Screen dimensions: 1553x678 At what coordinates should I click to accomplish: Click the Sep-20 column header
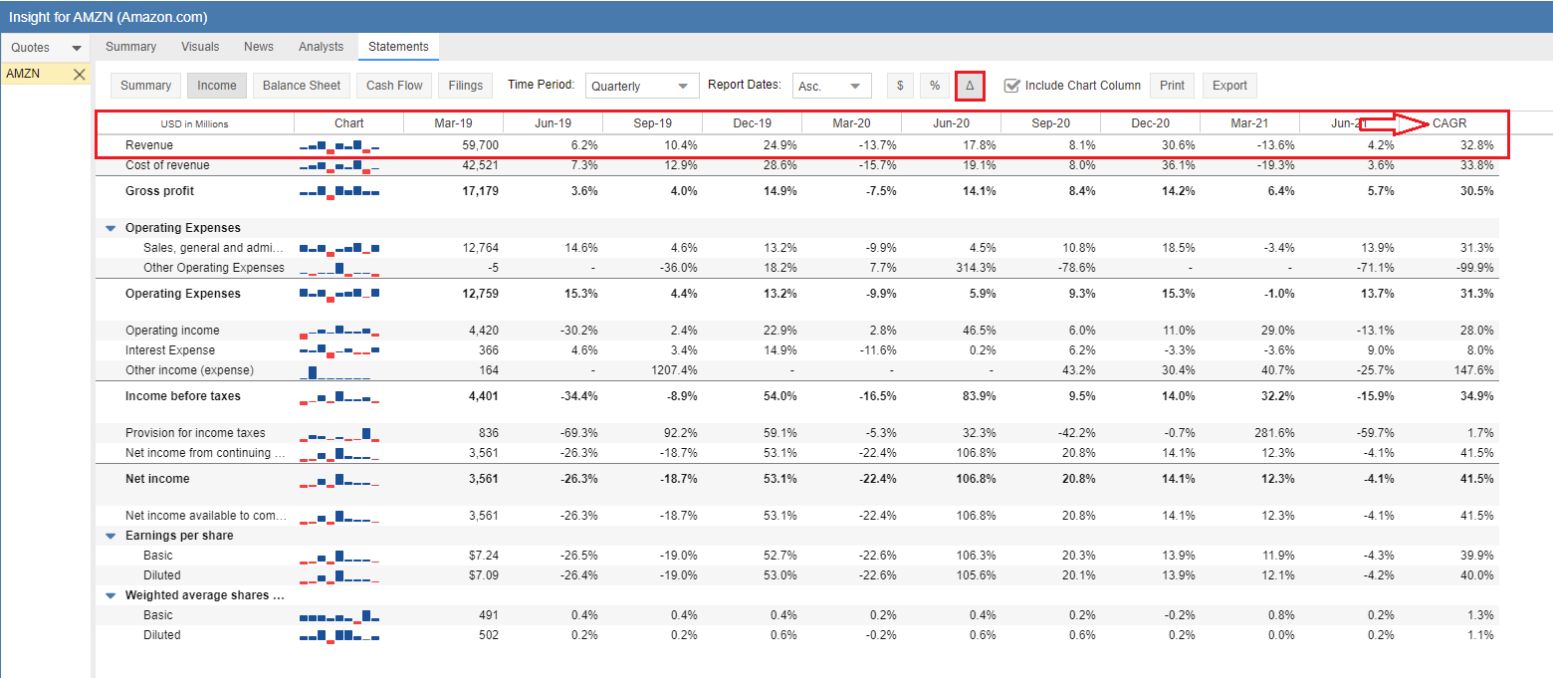coord(1051,123)
